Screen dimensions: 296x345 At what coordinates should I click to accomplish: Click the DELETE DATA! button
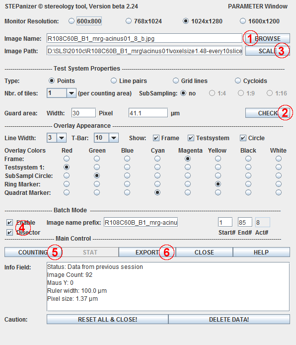[229, 319]
